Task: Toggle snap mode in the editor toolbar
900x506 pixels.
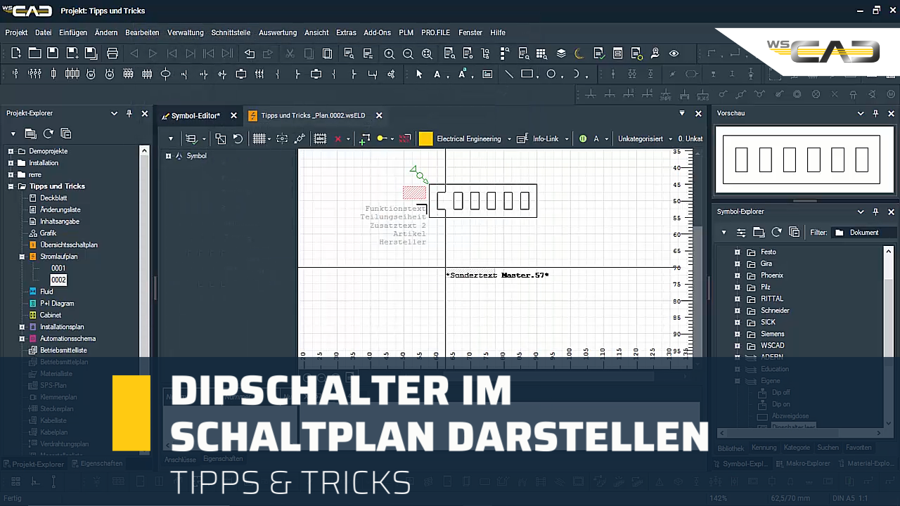Action: (x=281, y=138)
